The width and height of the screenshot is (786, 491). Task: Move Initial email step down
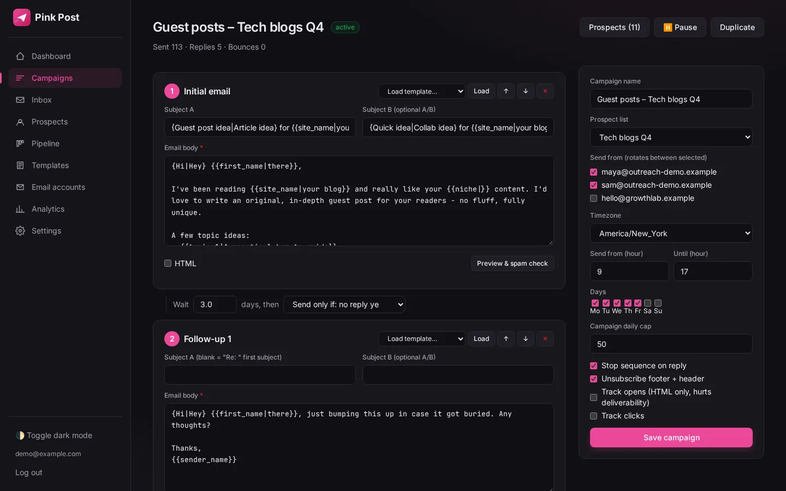click(526, 91)
